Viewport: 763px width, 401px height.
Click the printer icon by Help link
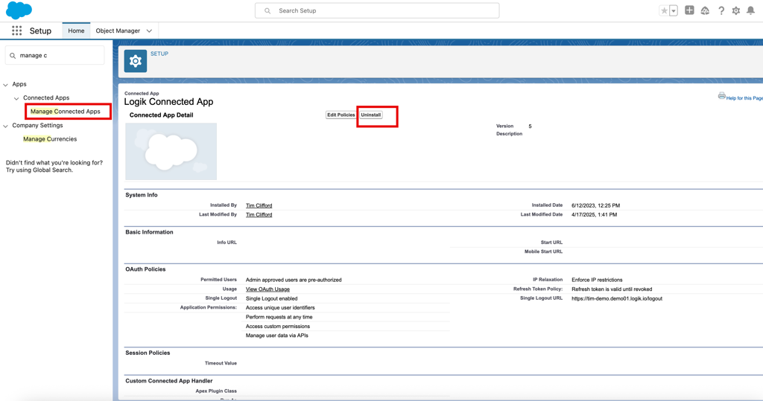721,96
